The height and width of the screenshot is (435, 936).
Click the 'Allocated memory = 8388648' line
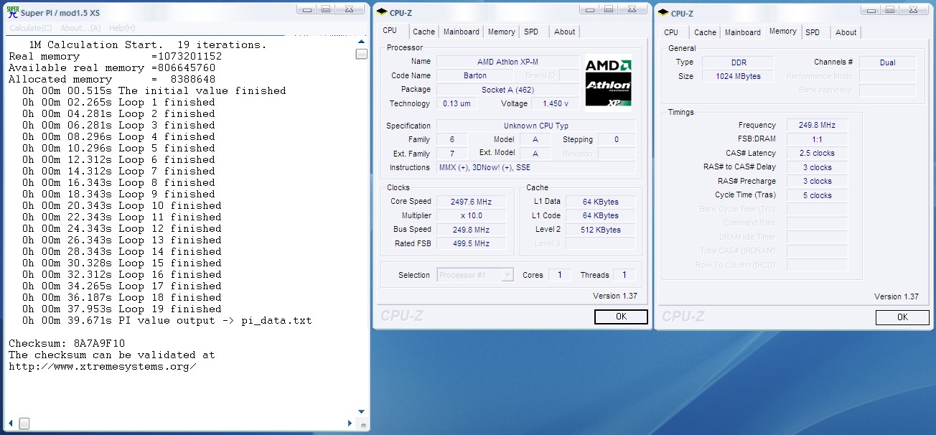point(112,79)
